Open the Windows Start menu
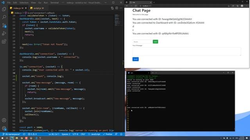The width and height of the screenshot is (250, 140). click(x=2, y=138)
